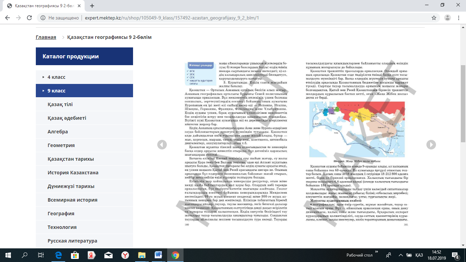Switch to Microsoft Word on the taskbar
The height and width of the screenshot is (262, 466).
[159, 255]
